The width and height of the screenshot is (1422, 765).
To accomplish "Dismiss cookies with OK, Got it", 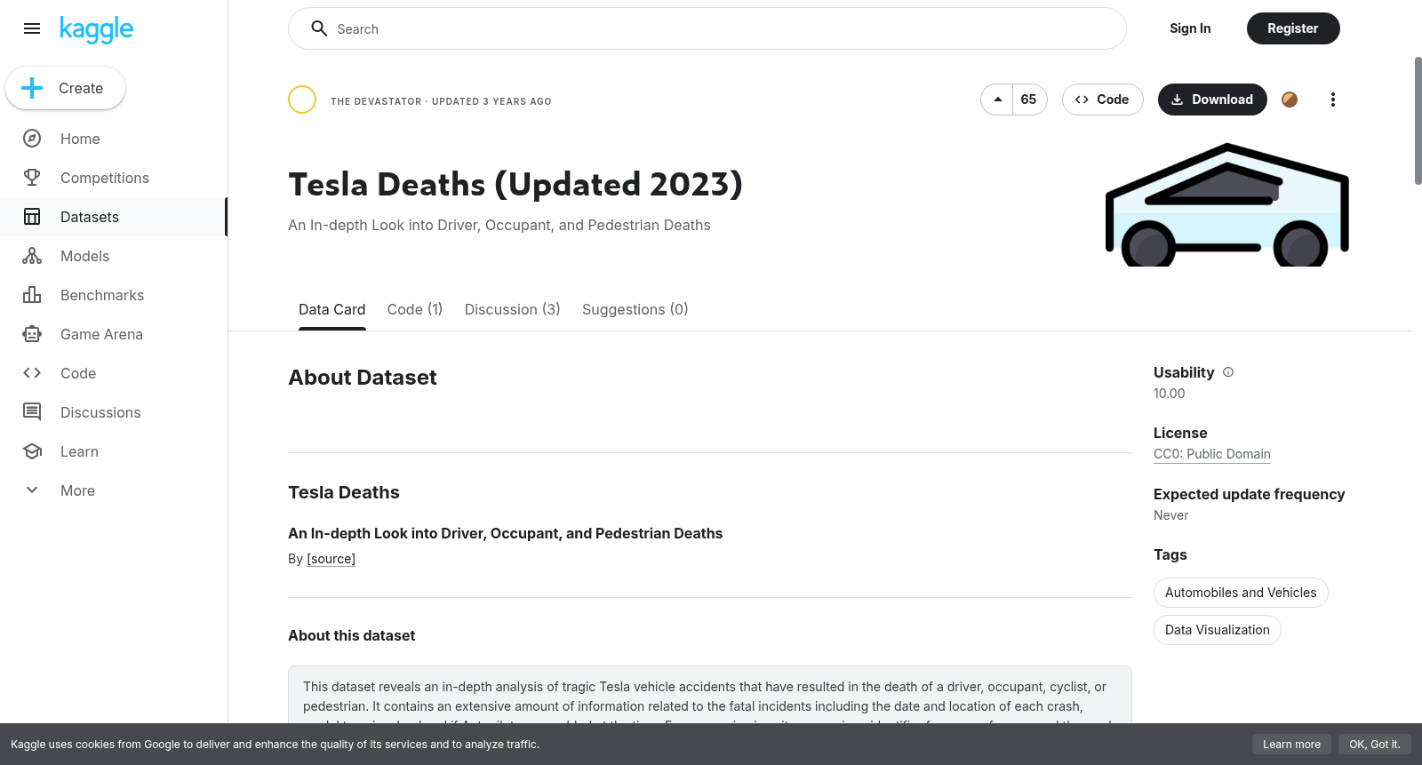I will [x=1374, y=745].
